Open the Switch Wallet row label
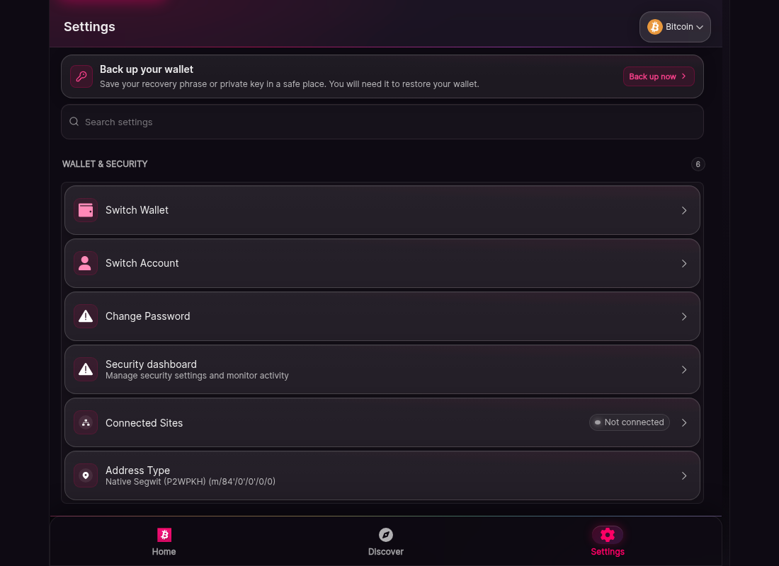 (137, 210)
